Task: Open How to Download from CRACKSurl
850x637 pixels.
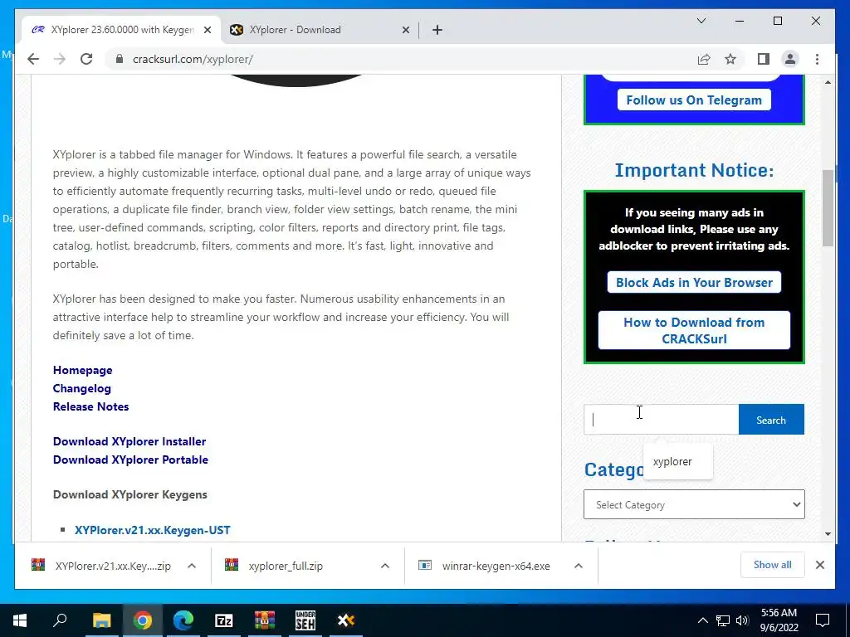Action: [x=694, y=330]
